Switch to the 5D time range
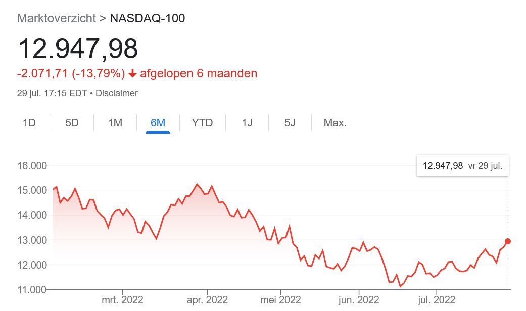The height and width of the screenshot is (311, 526). click(72, 122)
